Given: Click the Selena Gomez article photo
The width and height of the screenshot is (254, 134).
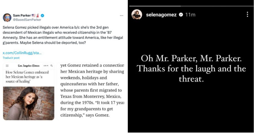Looking at the screenshot, I should pos(29,103).
